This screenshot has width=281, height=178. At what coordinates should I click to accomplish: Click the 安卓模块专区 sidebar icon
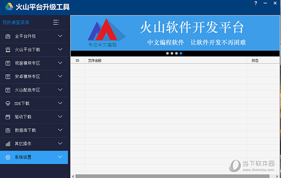pyautogui.click(x=7, y=77)
